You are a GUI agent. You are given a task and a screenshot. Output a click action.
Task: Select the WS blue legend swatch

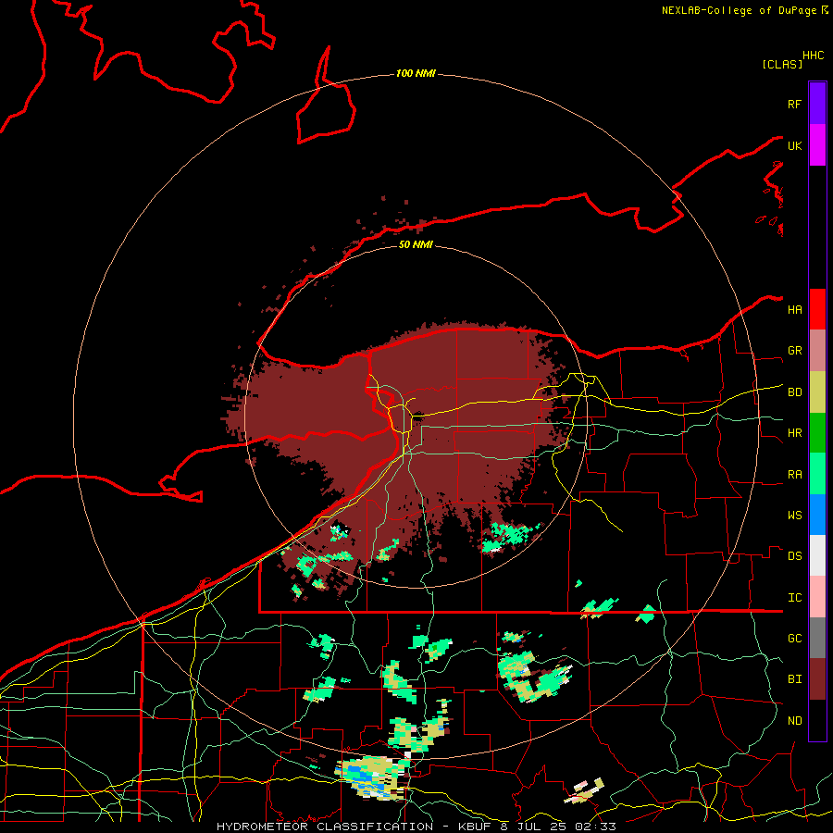click(x=817, y=515)
